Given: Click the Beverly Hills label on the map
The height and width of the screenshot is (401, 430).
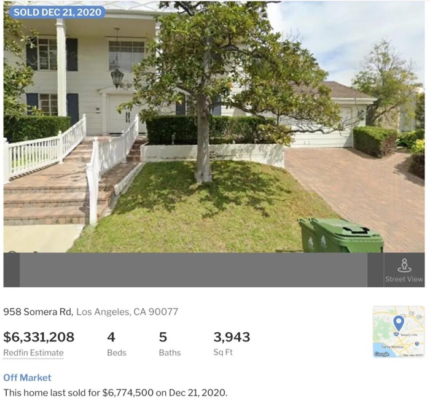Looking at the screenshot, I should 409,335.
